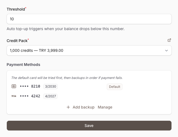Image resolution: width=178 pixels, height=137 pixels.
Task: Click the Credit Pack field label
Action: point(17,41)
